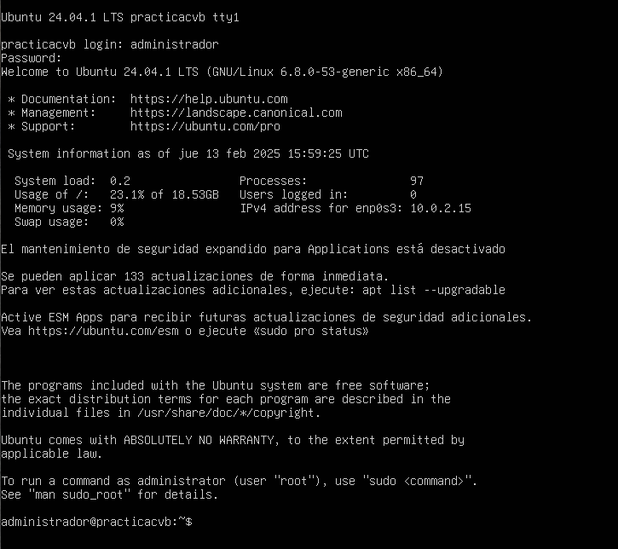Click the 'Ubuntu 24.04.1 LTS practicacvb tty1' header
This screenshot has height=549, width=618.
120,17
